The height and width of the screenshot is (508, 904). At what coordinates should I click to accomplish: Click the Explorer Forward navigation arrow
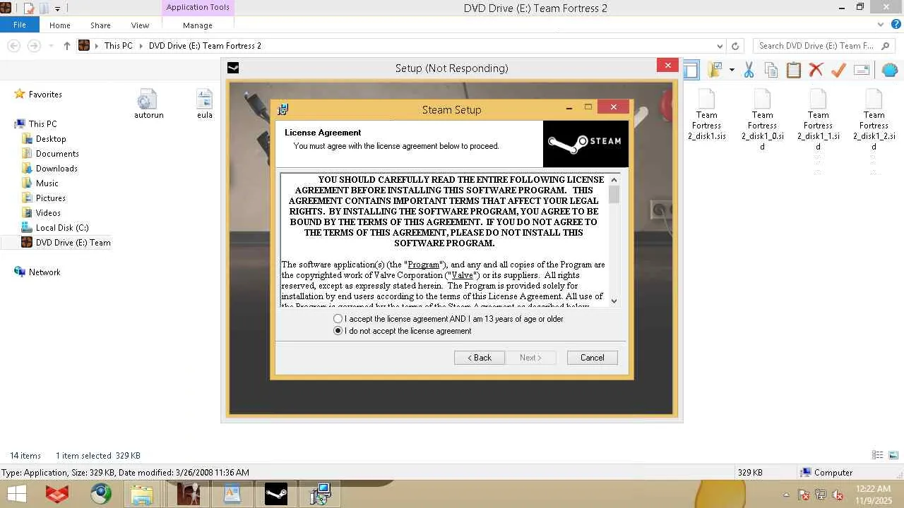33,46
